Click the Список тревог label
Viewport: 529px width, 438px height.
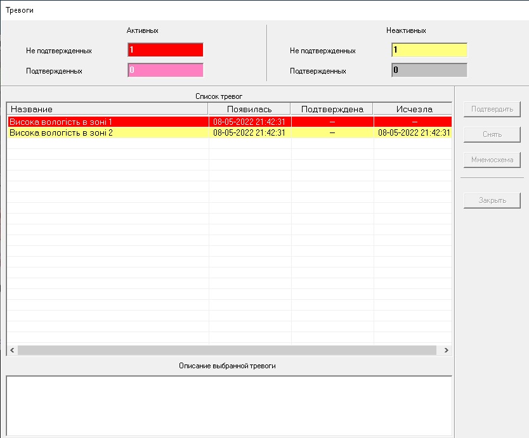[219, 96]
